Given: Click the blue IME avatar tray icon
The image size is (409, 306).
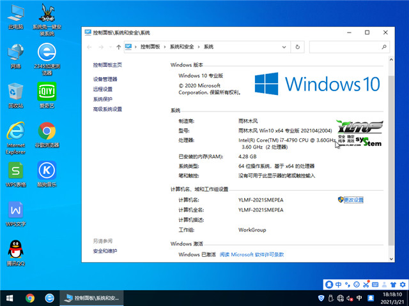Looking at the screenshot, I should click(371, 298).
